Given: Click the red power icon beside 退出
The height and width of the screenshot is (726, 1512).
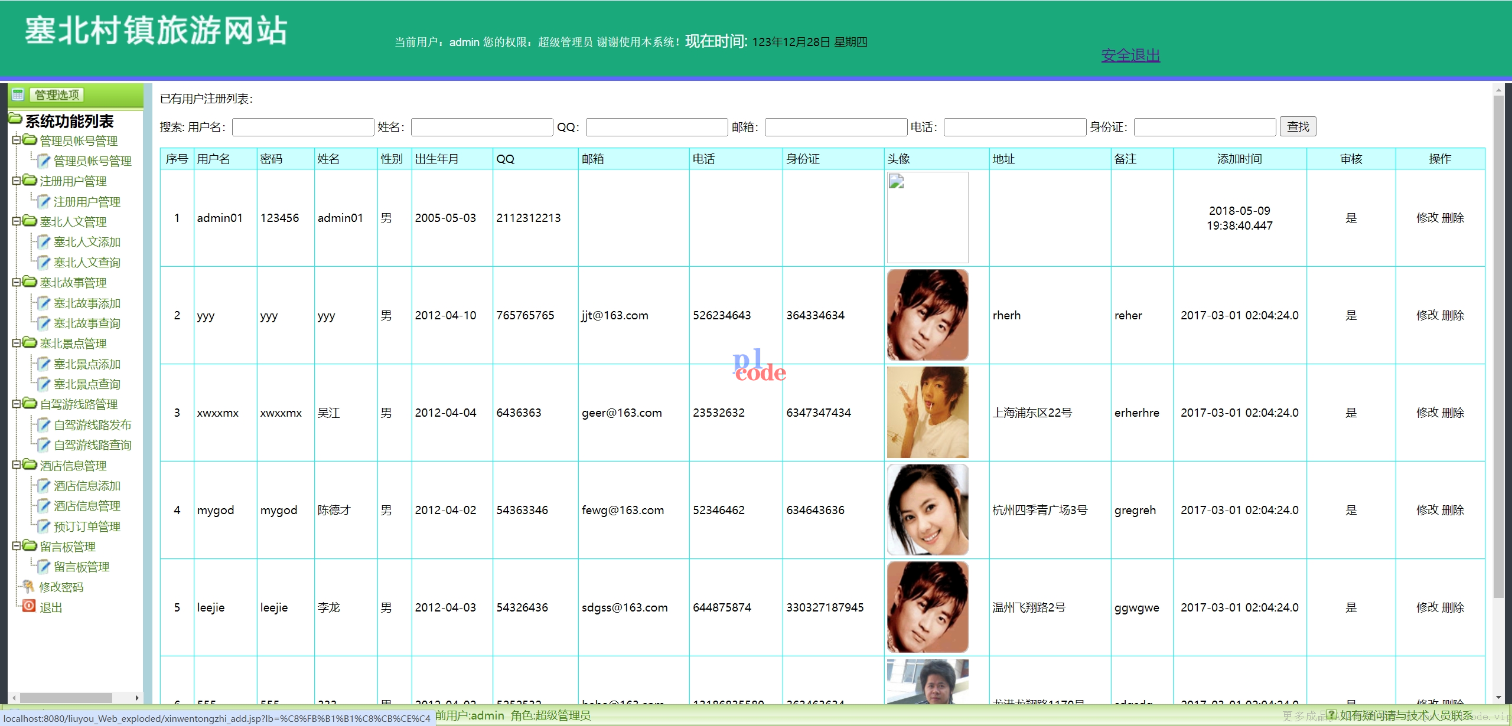Looking at the screenshot, I should pyautogui.click(x=29, y=606).
